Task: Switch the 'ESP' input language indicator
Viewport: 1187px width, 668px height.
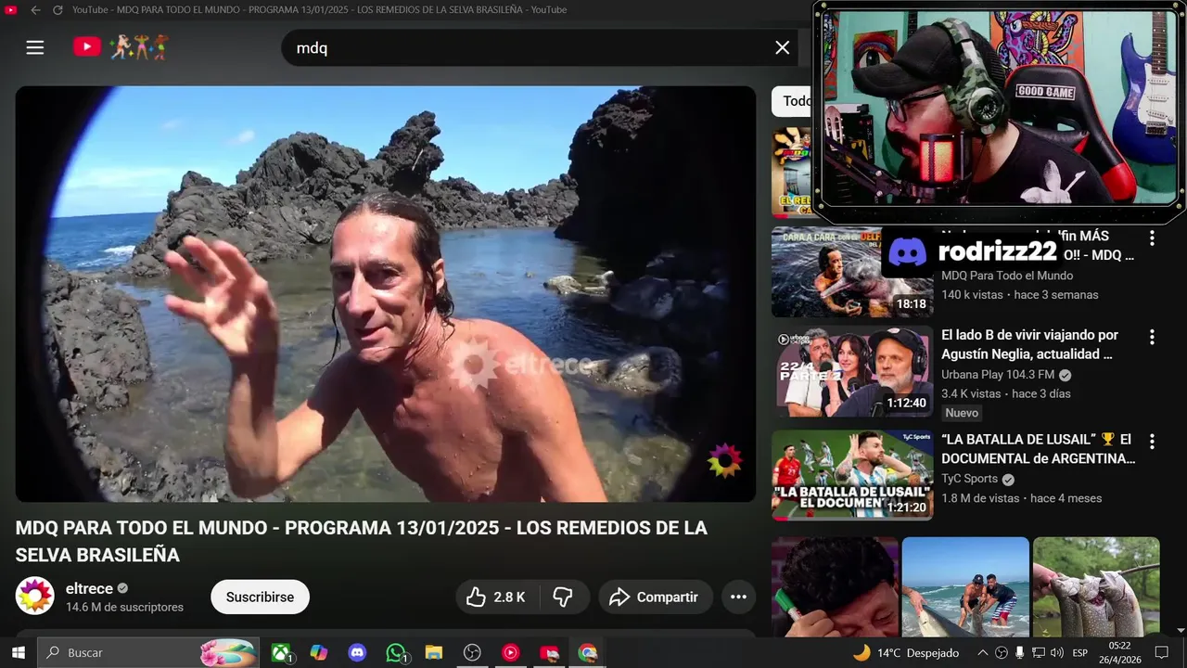Action: point(1079,653)
